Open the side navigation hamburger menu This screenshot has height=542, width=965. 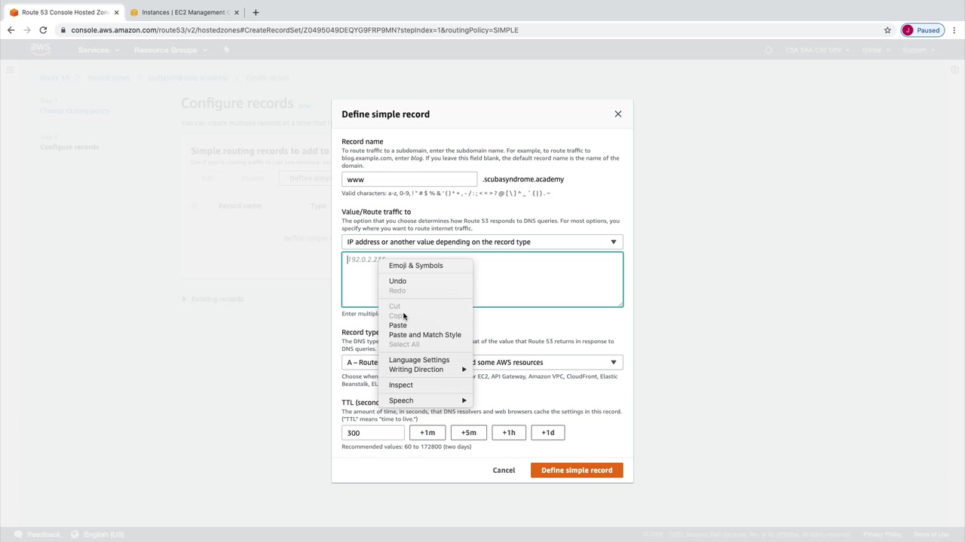[x=10, y=70]
